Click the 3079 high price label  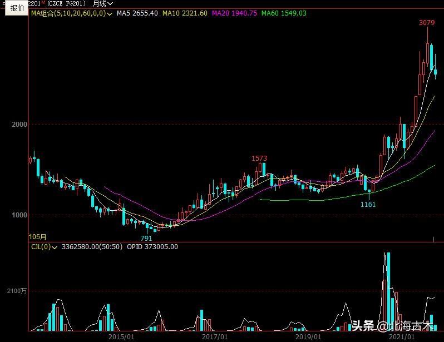426,23
